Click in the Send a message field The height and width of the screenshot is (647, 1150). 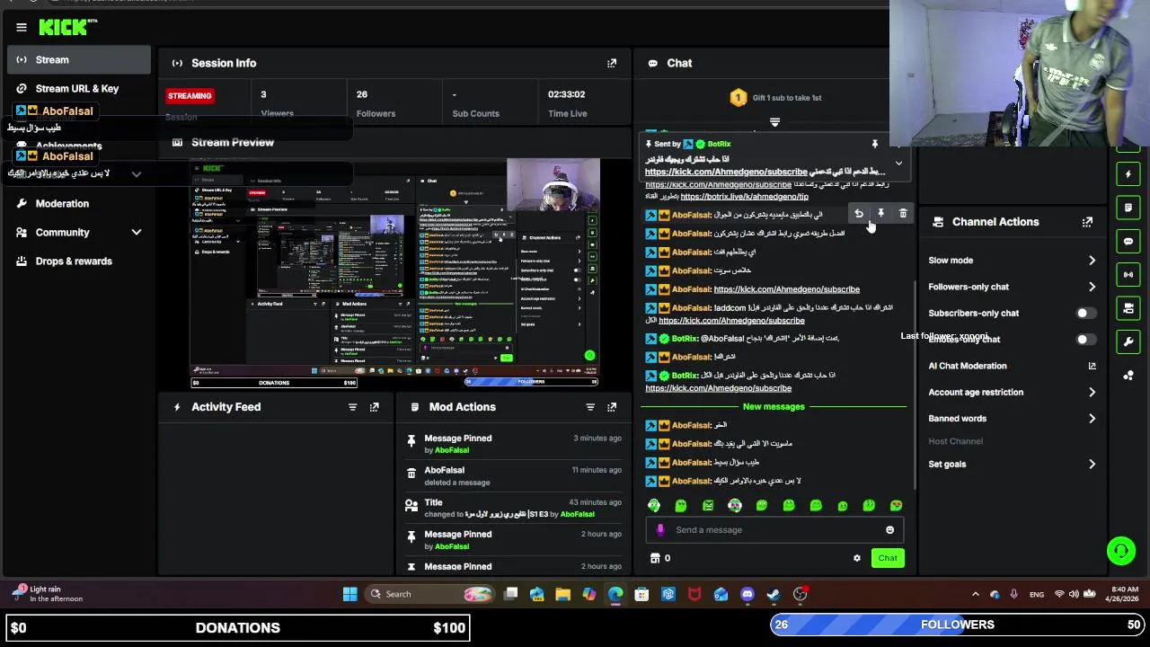click(774, 530)
